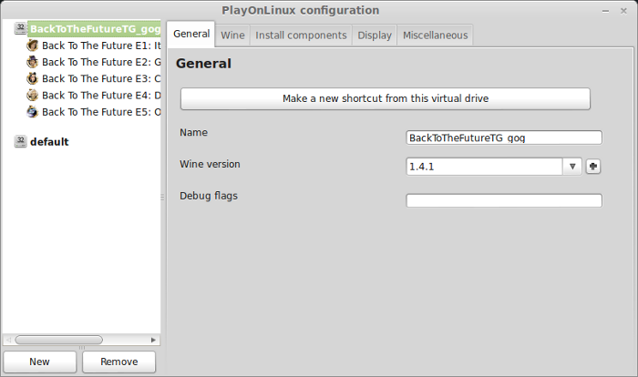Click the New button

(39, 362)
